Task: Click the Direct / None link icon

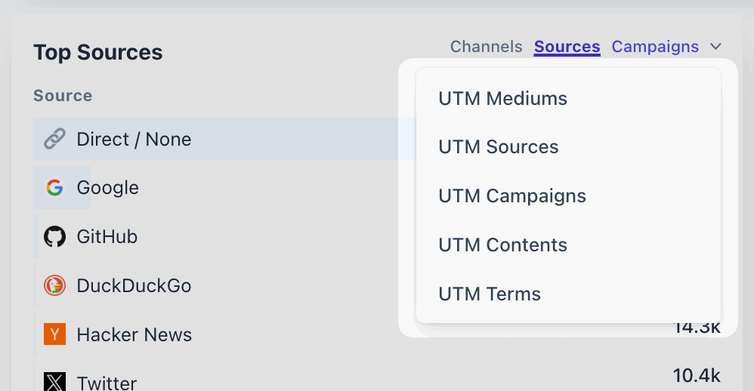Action: [x=54, y=139]
